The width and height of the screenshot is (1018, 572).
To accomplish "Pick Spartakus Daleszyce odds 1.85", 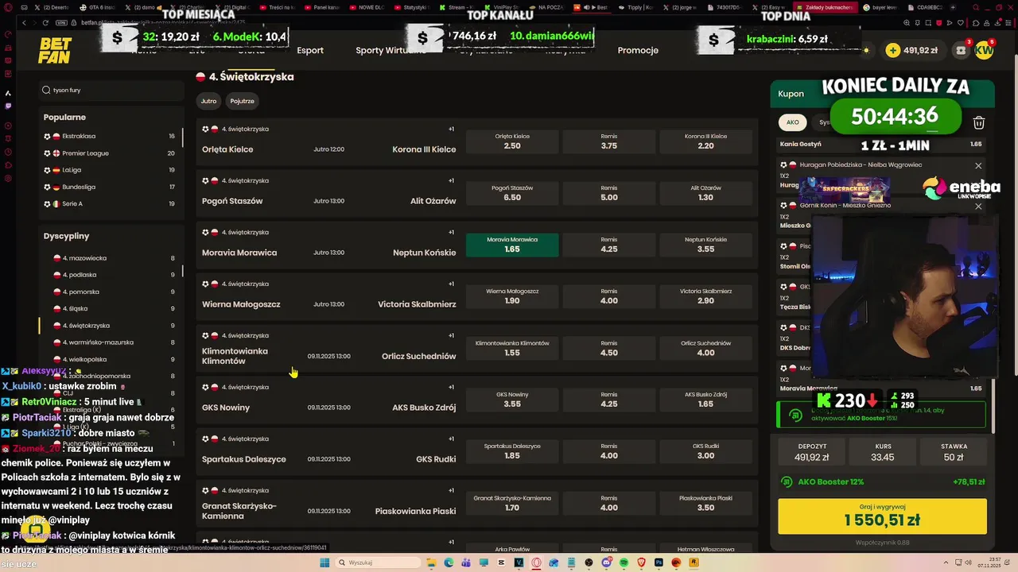I will coord(512,451).
